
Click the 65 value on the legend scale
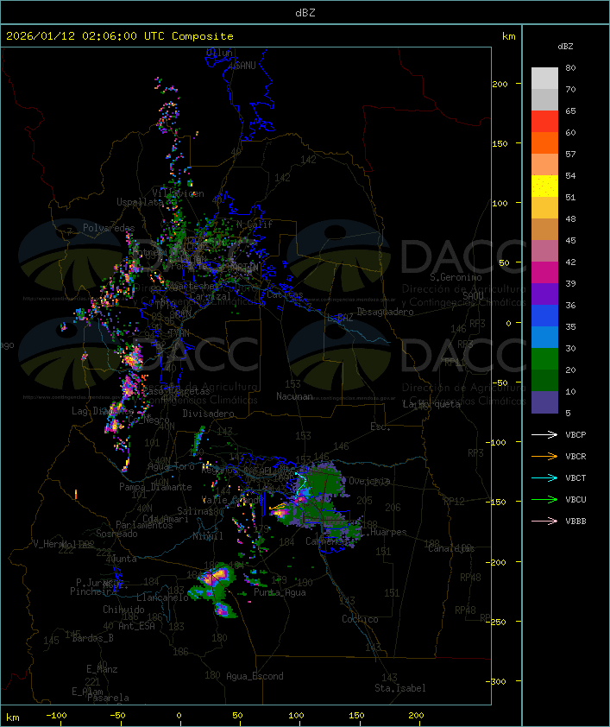click(570, 111)
